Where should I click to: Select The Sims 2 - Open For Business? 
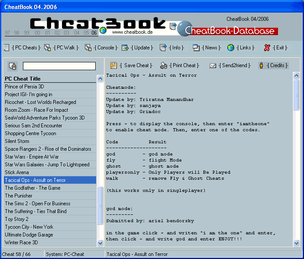pyautogui.click(x=50, y=204)
